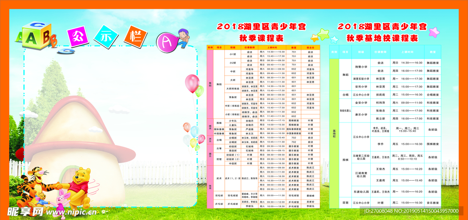468x220 pixels.
Task: Select the '智能机器人' project cell
Action: coord(346,110)
